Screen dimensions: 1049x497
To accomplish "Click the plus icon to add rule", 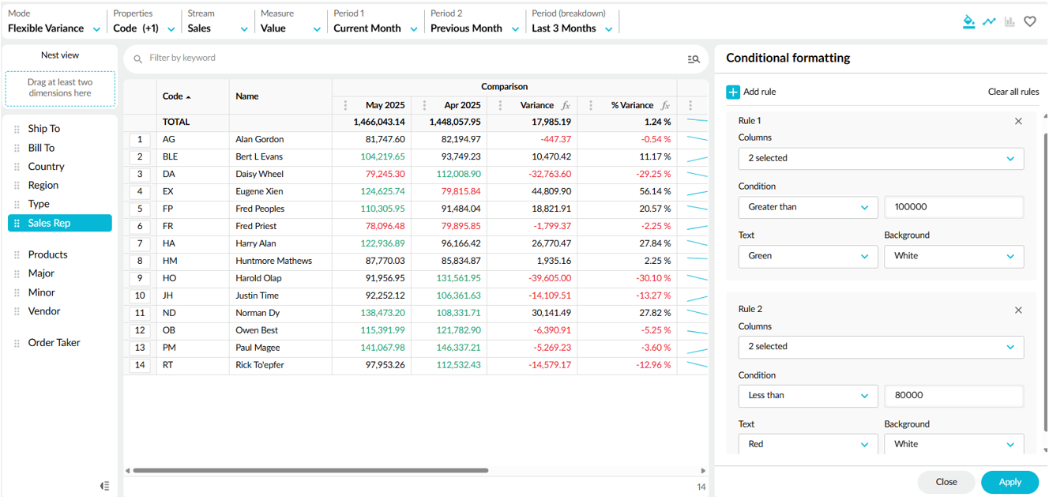I will pyautogui.click(x=733, y=92).
